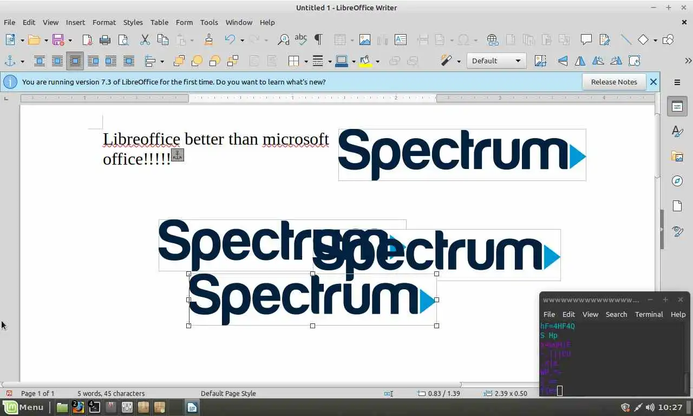Open Sidebar Properties deck
The height and width of the screenshot is (416, 693).
click(x=677, y=106)
